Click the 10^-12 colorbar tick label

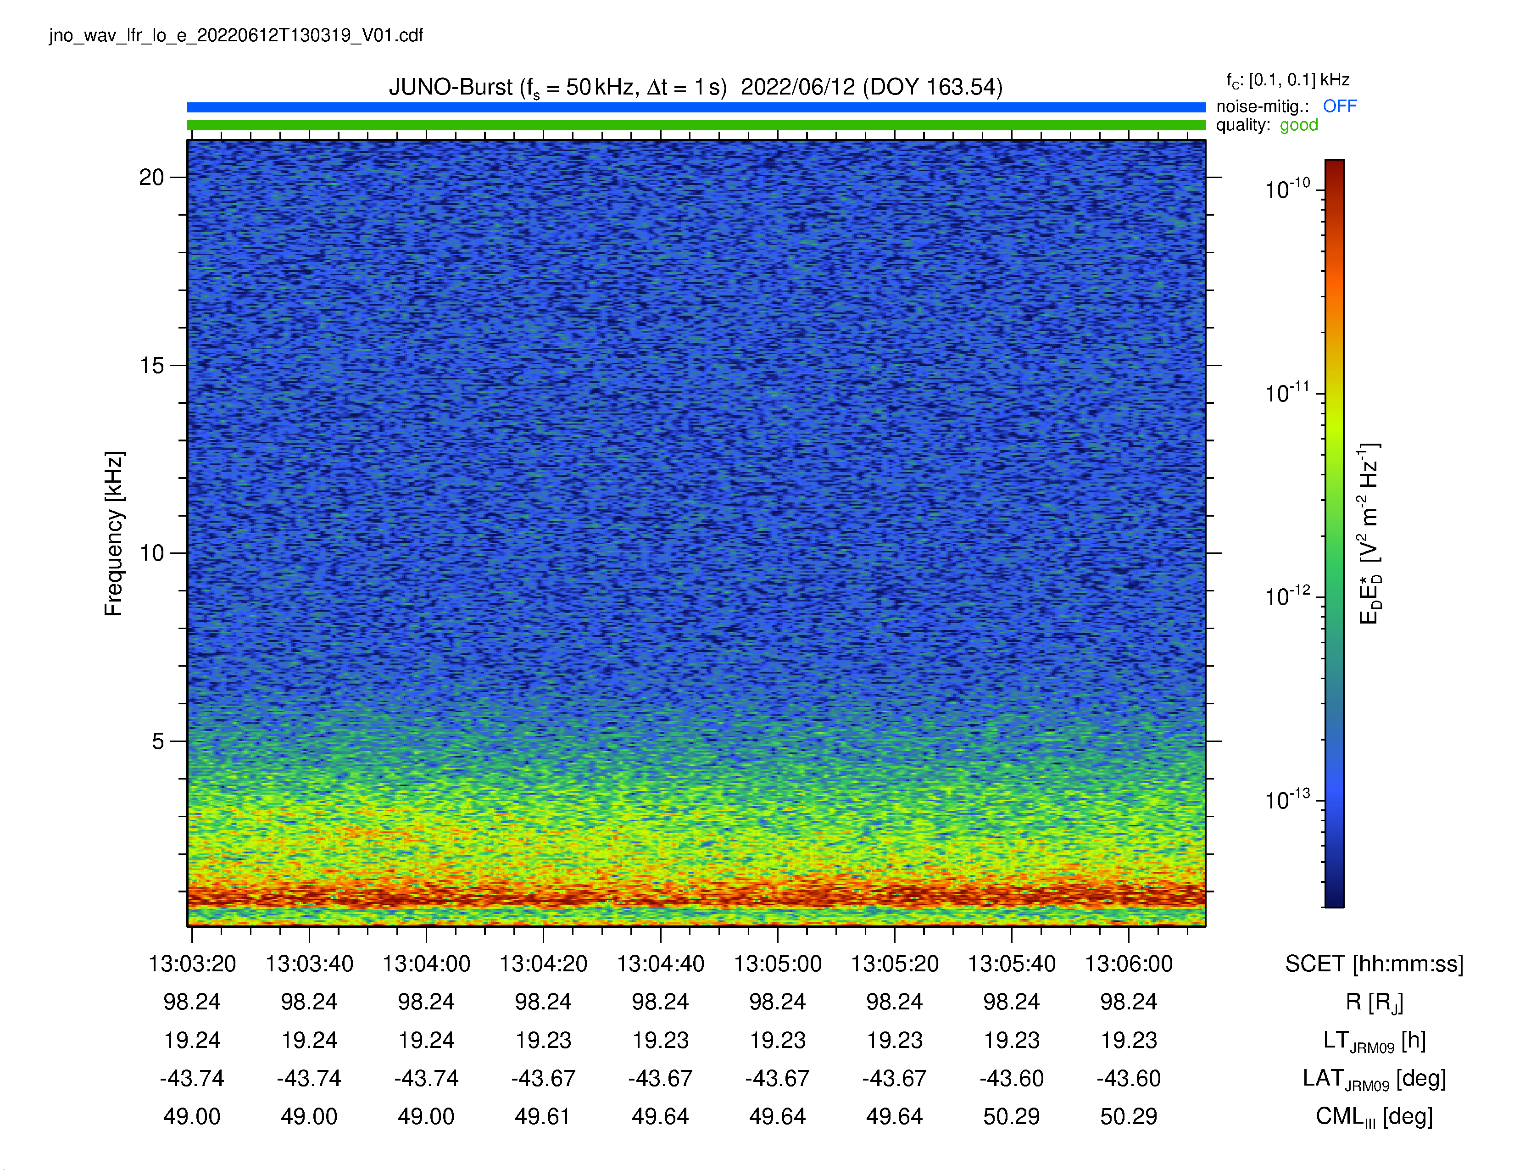pyautogui.click(x=1287, y=596)
